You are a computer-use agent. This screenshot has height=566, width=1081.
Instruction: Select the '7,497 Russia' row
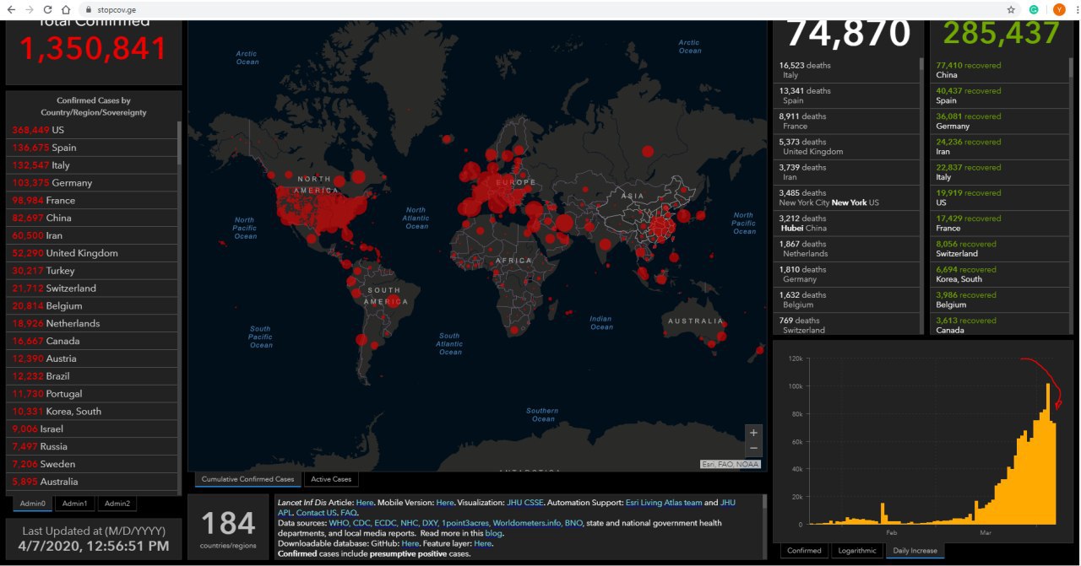[93, 446]
